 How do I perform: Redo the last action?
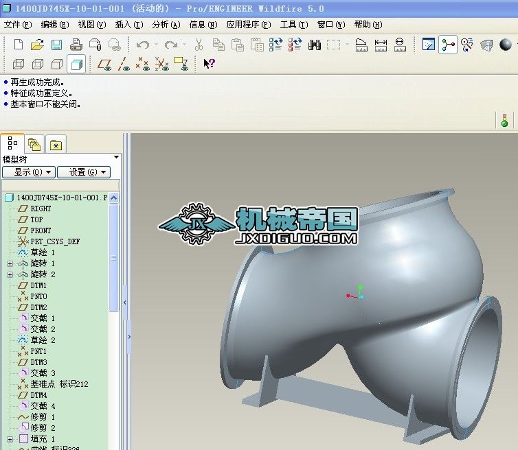tap(171, 44)
